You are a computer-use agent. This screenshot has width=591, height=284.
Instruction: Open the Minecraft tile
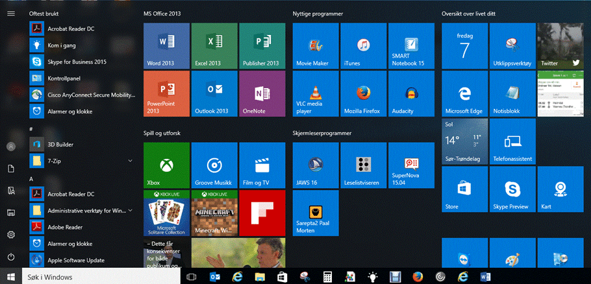pyautogui.click(x=214, y=213)
